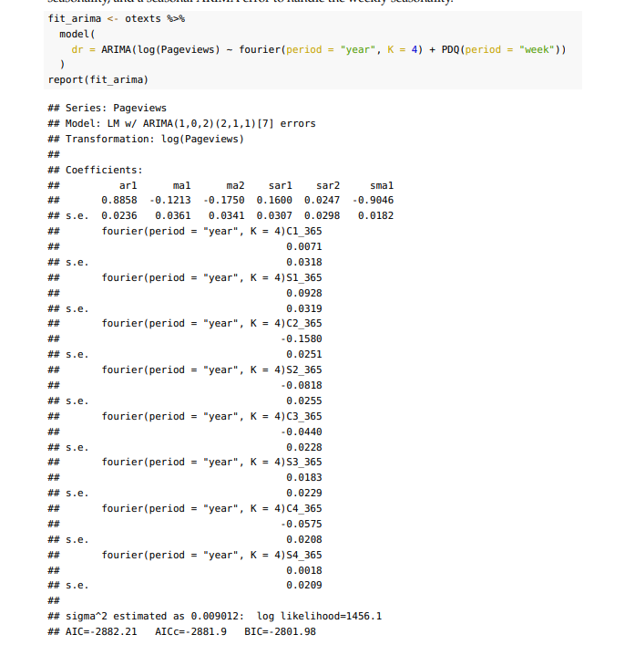Click the sar1 coefficient value 0.1600
This screenshot has height=645, width=625.
274,201
